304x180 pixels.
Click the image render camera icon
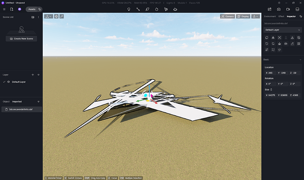[278, 9]
